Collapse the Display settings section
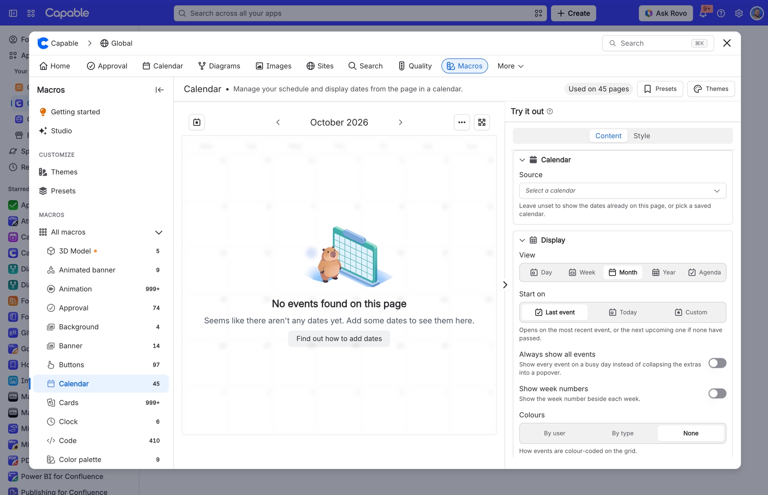The image size is (768, 495). 522,240
